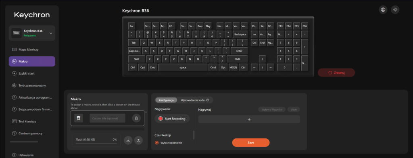Click the F16 key on the keyboard

click(305, 26)
